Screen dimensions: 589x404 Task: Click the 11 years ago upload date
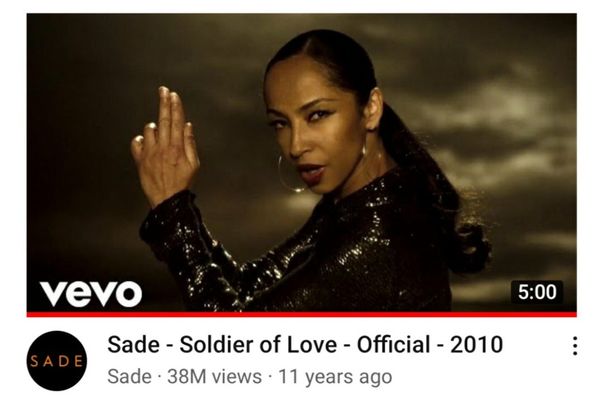pyautogui.click(x=335, y=376)
